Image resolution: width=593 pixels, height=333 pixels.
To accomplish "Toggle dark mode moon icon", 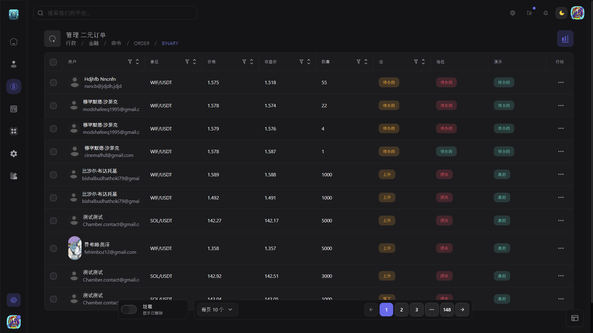I will click(x=561, y=13).
